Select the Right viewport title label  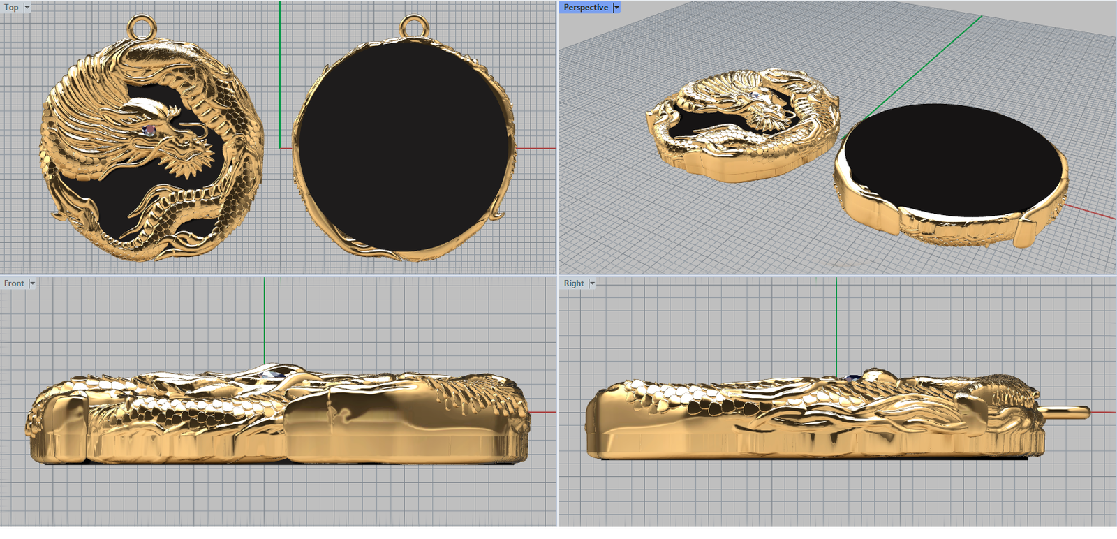pyautogui.click(x=574, y=283)
